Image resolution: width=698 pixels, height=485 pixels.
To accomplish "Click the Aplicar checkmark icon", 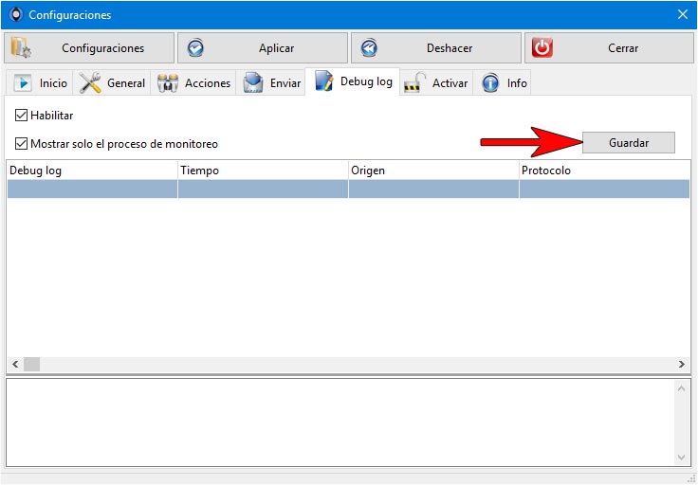I will (x=195, y=48).
